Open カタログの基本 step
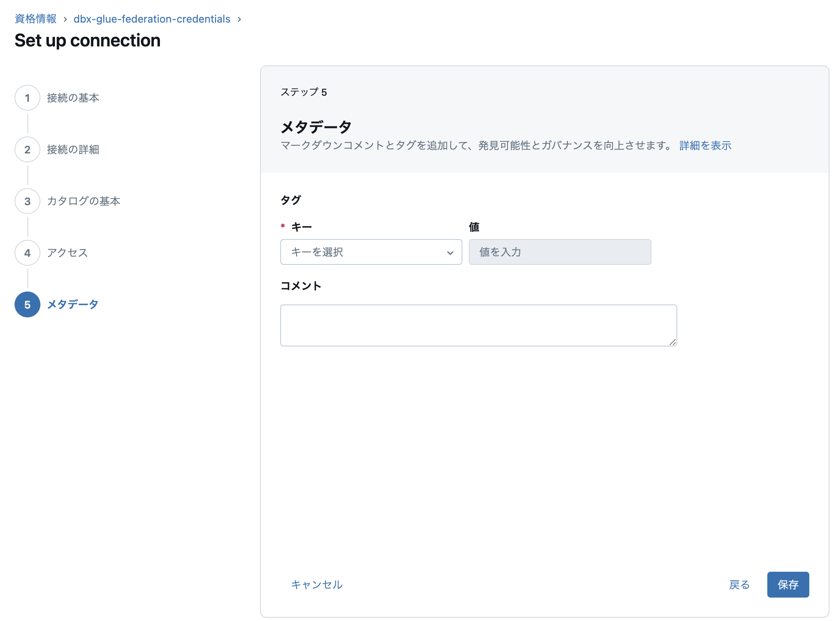 (x=84, y=201)
